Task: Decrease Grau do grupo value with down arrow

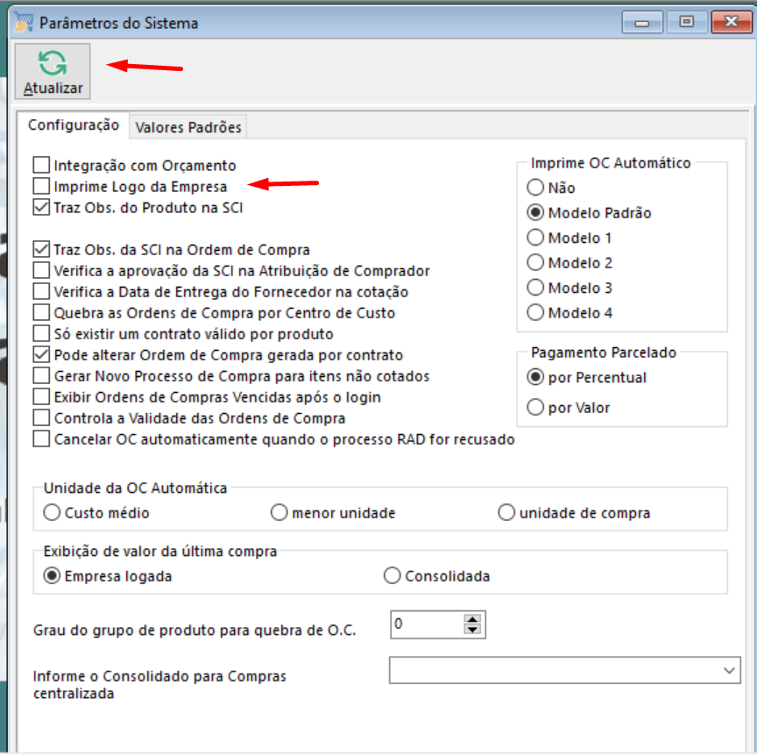Action: pos(472,630)
